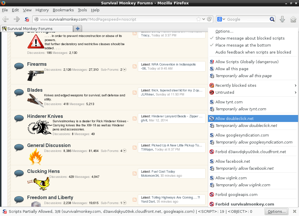This screenshot has width=299, height=216.
Task: Open the Fuel Cost Today thread link
Action: coord(163,171)
